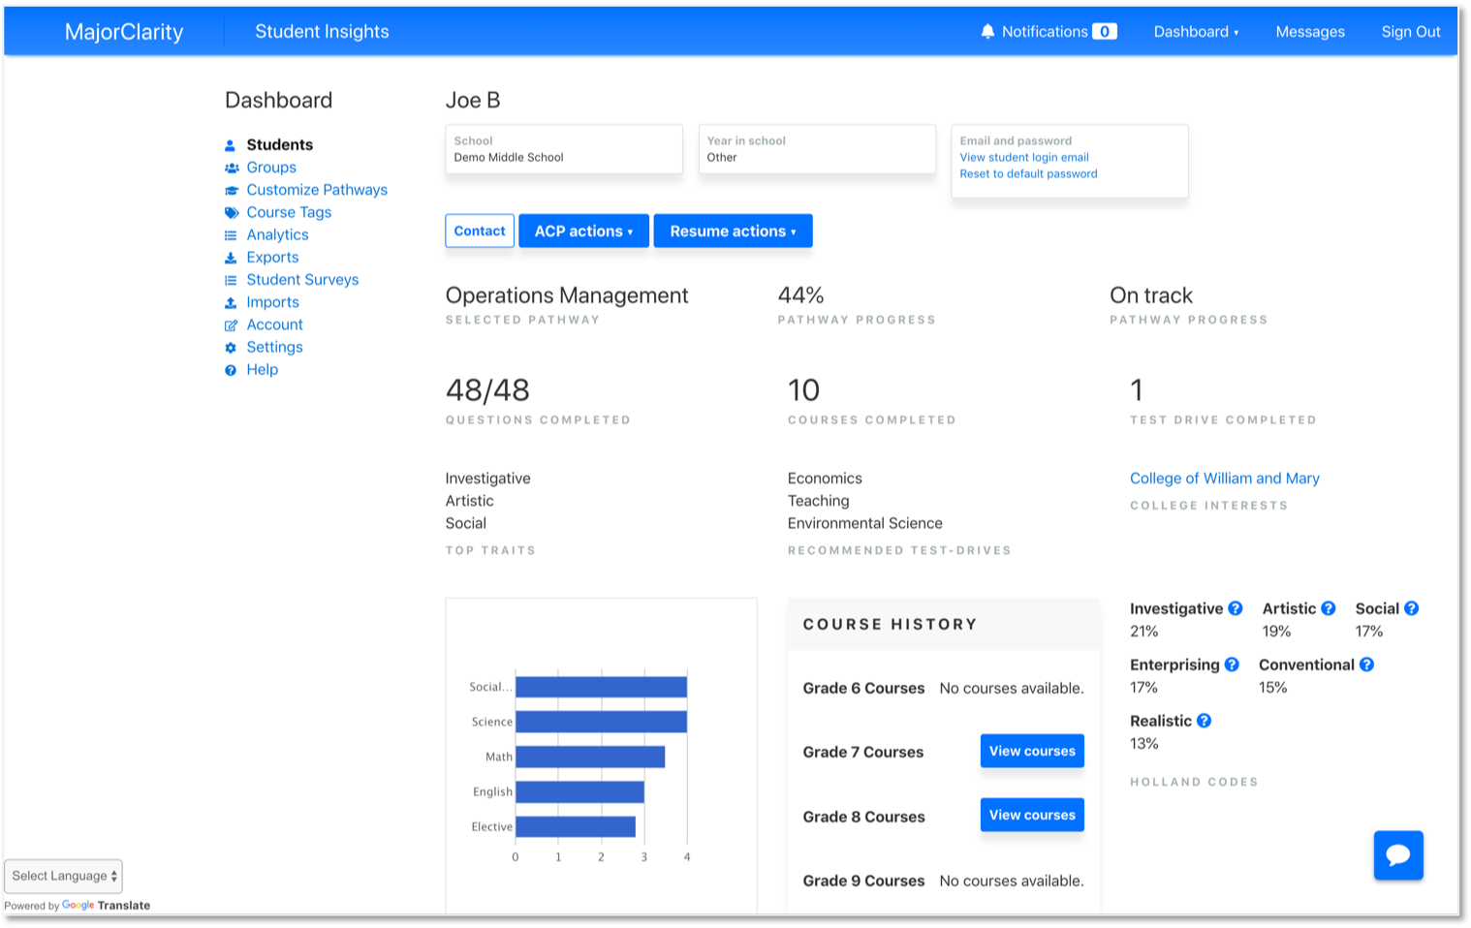Screen dimensions: 1471x928
Task: Open Customize Pathways in the sidebar
Action: 317,190
